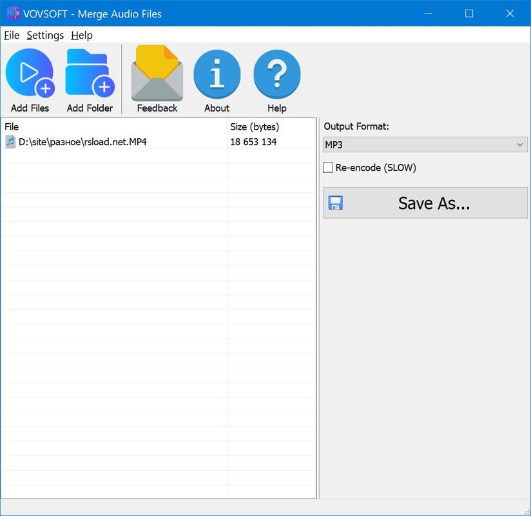
Task: Open the File menu
Action: tap(12, 35)
